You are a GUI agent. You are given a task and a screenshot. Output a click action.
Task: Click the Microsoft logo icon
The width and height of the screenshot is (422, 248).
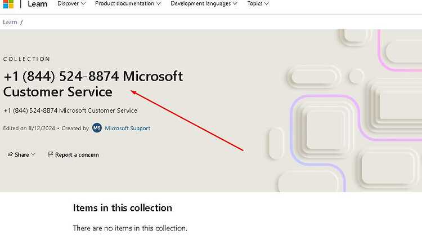pyautogui.click(x=8, y=4)
